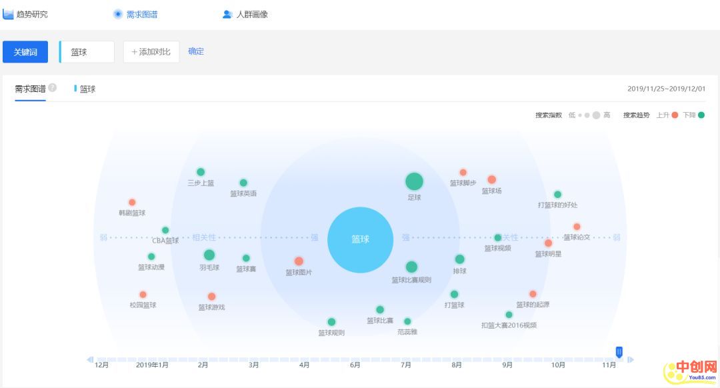Click the 人群画像 people icon
The image size is (720, 388).
(227, 14)
